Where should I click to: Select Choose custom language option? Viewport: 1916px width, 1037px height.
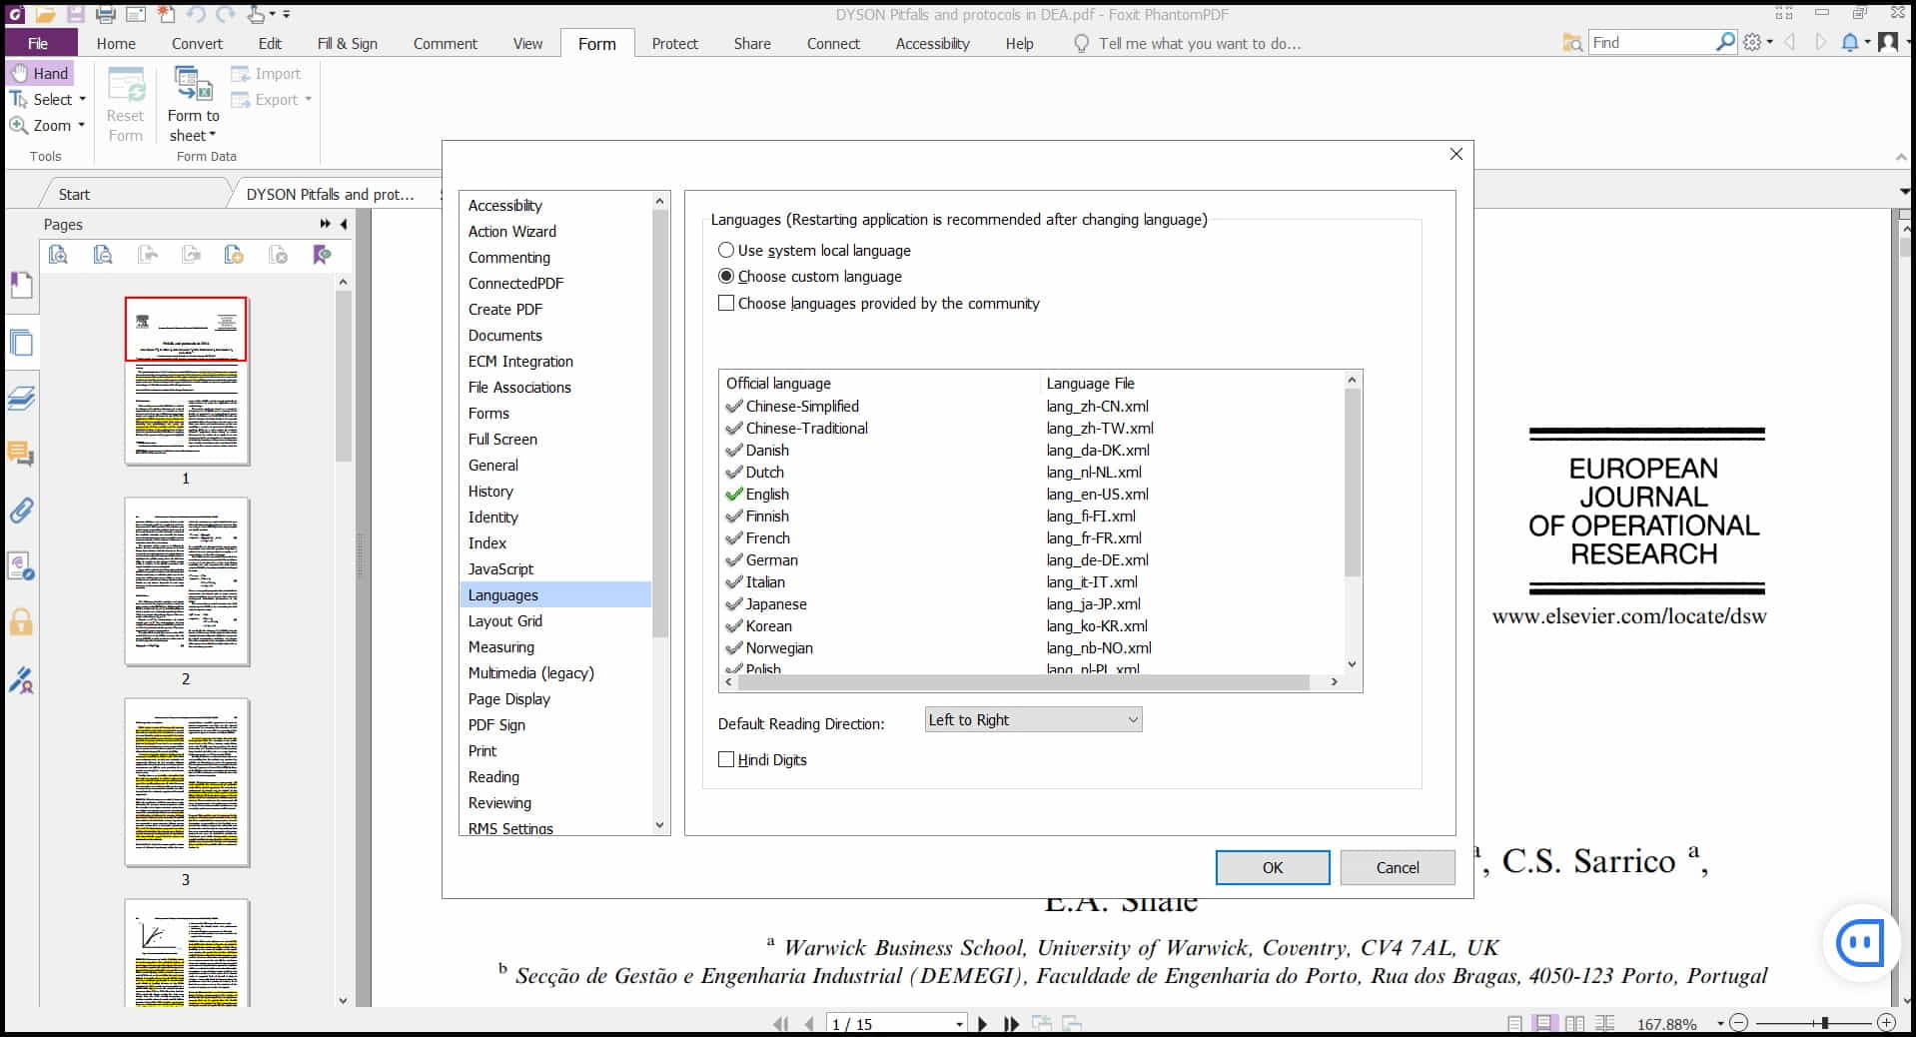click(810, 277)
